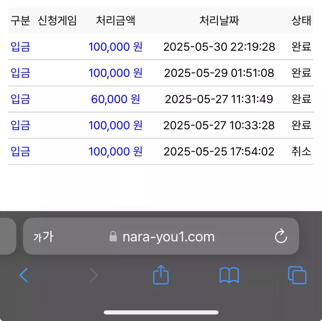This screenshot has width=322, height=321.
Task: Reload the page with refresh icon
Action: (281, 236)
